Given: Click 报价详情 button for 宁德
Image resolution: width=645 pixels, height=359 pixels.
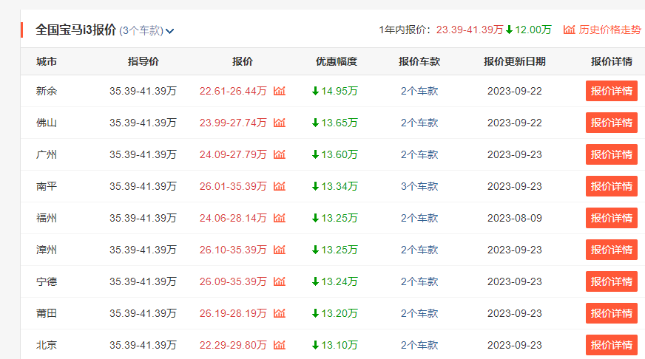Looking at the screenshot, I should [612, 281].
